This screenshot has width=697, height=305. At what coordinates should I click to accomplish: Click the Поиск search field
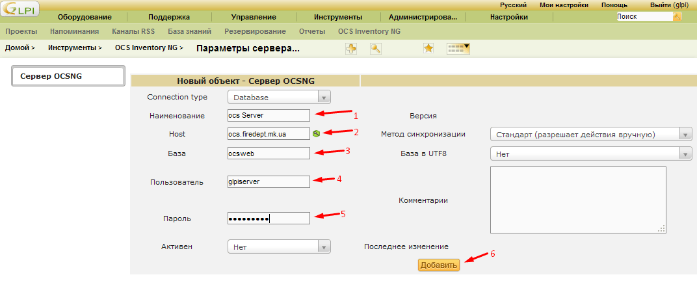[644, 16]
